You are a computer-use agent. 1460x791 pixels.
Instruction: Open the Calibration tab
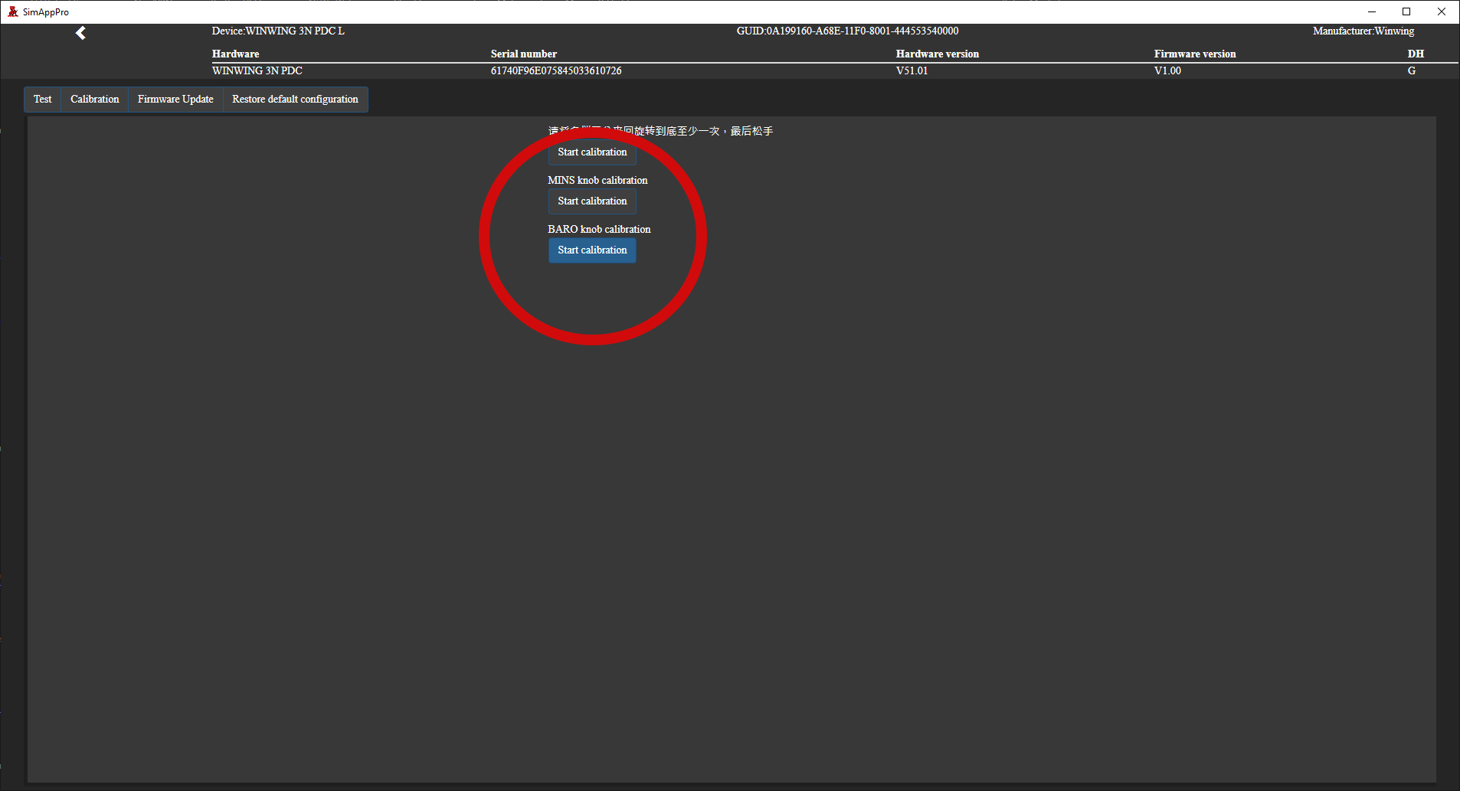point(95,100)
